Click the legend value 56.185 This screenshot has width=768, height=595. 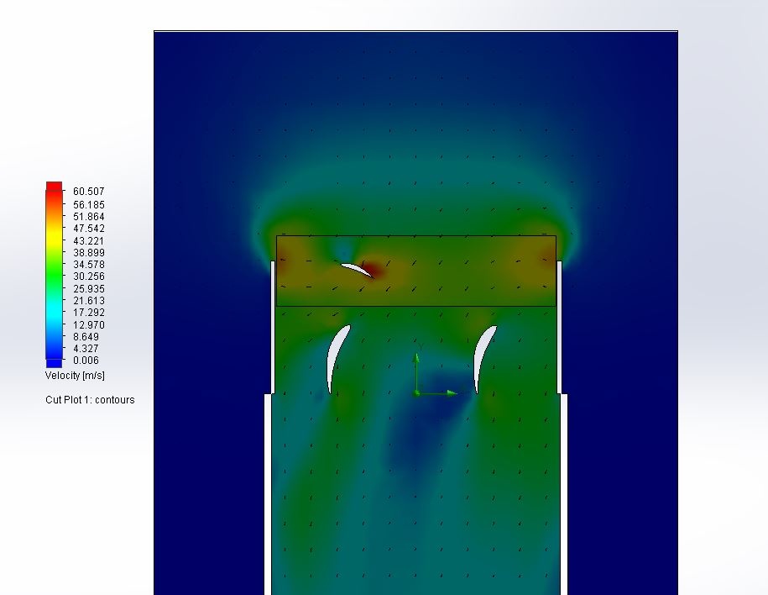(x=89, y=204)
